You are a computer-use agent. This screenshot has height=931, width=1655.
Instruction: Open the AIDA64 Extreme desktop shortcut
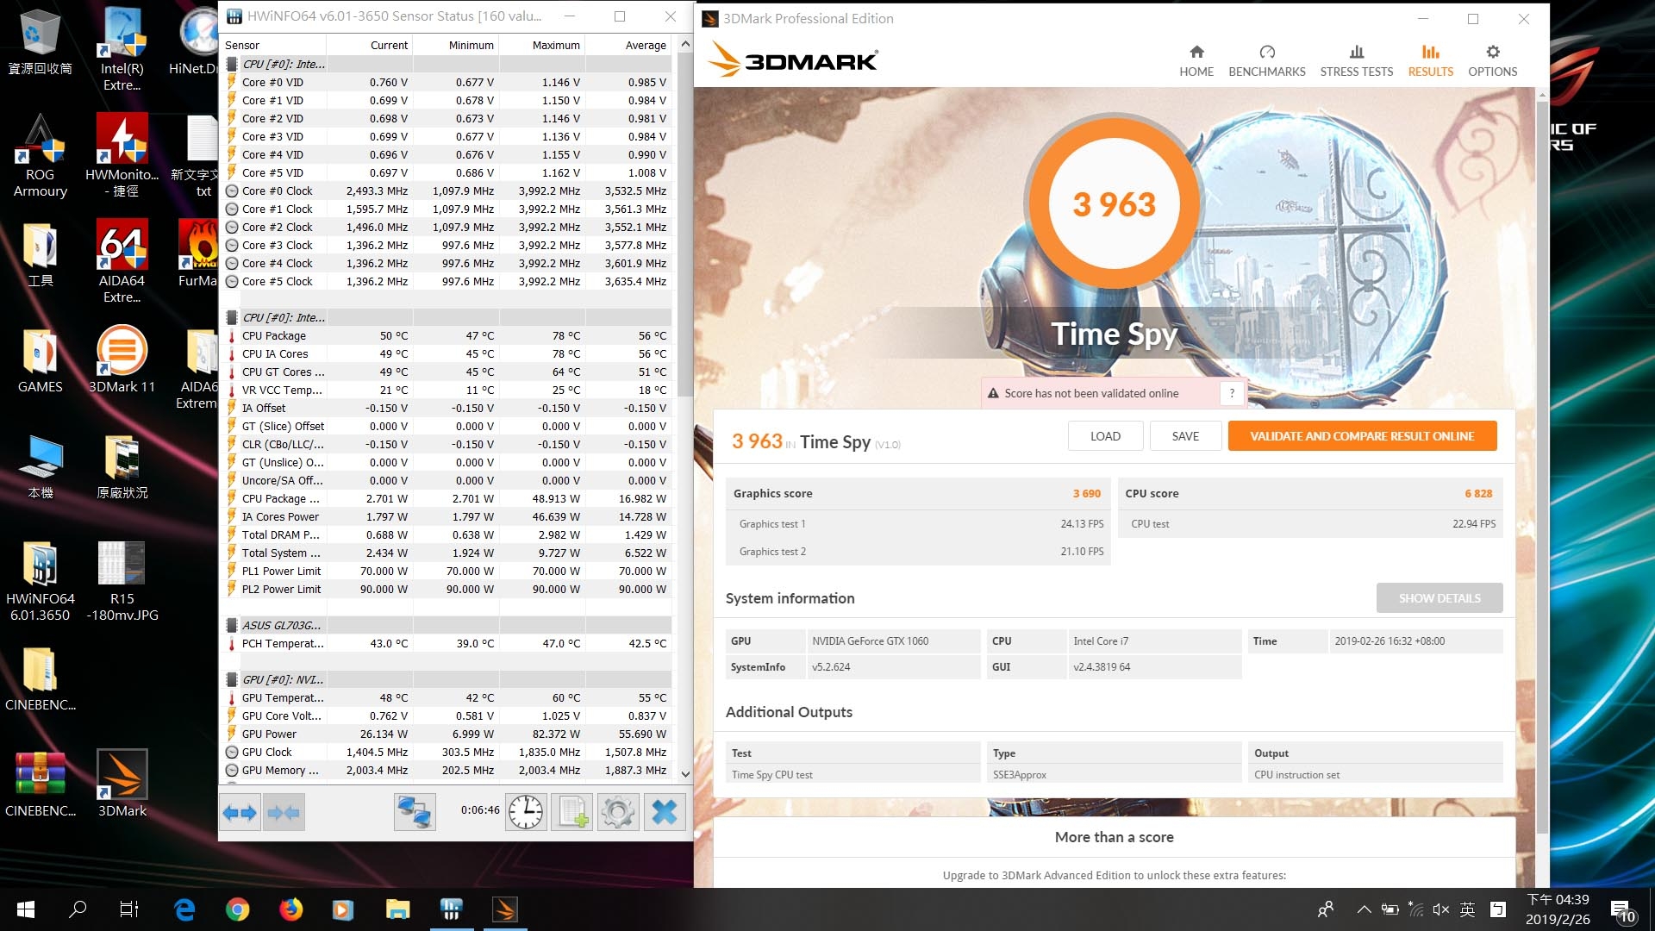pyautogui.click(x=122, y=262)
